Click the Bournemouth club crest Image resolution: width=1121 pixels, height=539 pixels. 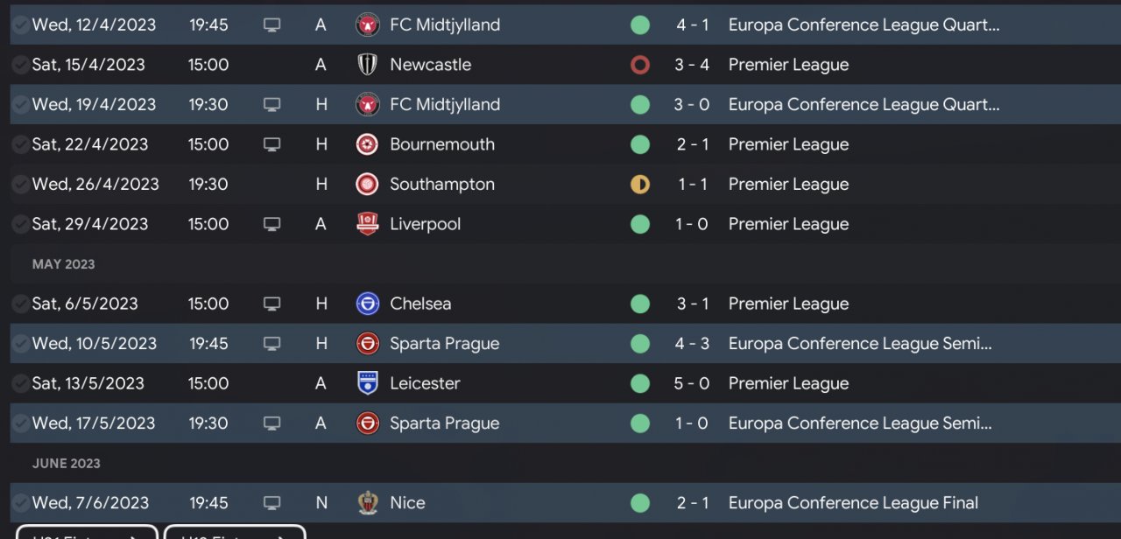coord(367,144)
